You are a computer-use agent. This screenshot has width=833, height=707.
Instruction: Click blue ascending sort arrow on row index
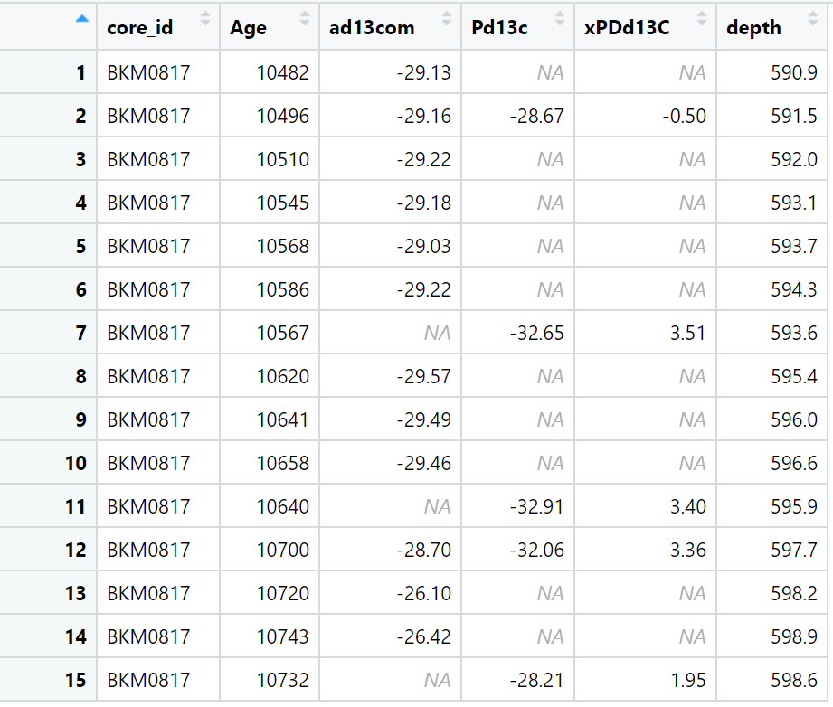click(x=81, y=19)
